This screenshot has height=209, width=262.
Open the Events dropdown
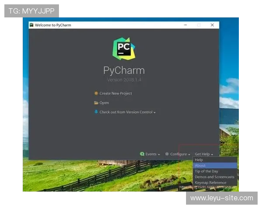(x=152, y=154)
